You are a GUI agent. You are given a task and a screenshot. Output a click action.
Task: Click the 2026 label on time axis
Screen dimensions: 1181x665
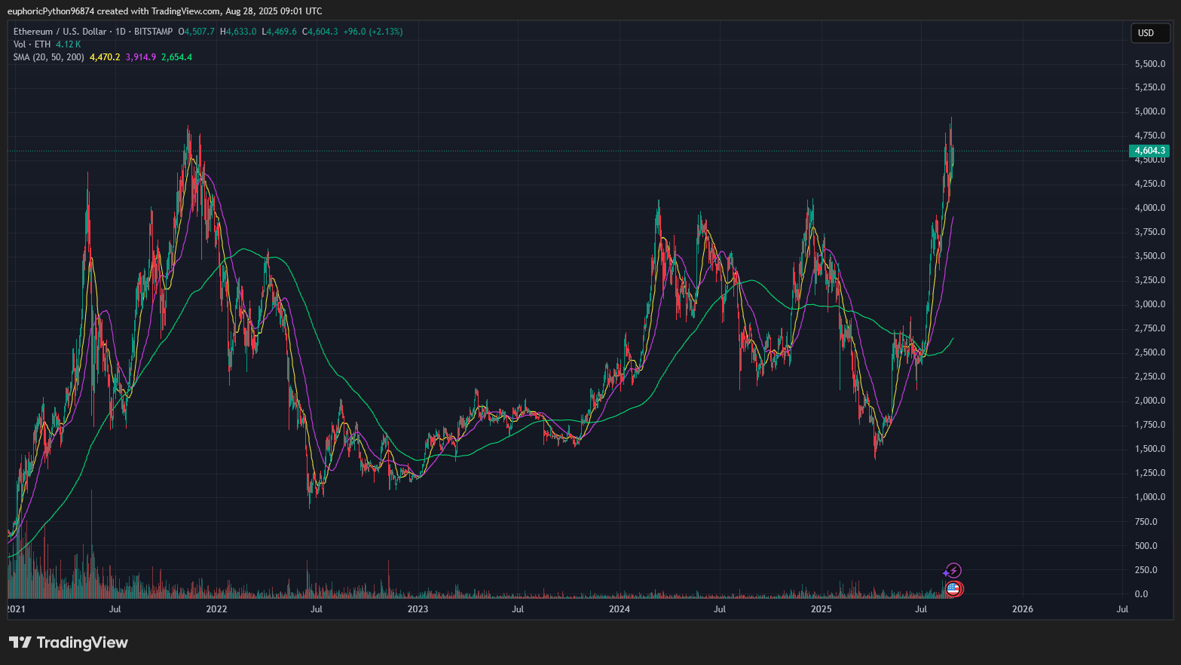(x=1023, y=609)
